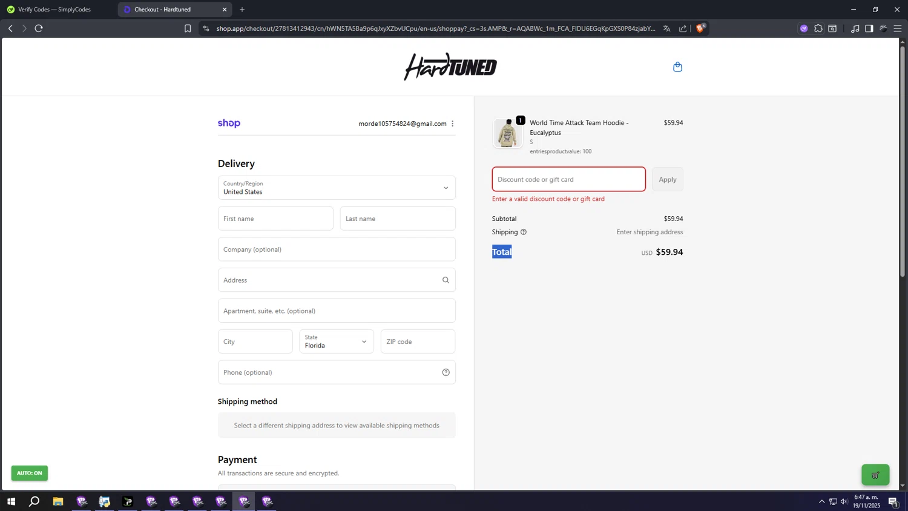908x511 pixels.
Task: Click the taskbar clock showing 6:47 a. m.
Action: tap(867, 501)
